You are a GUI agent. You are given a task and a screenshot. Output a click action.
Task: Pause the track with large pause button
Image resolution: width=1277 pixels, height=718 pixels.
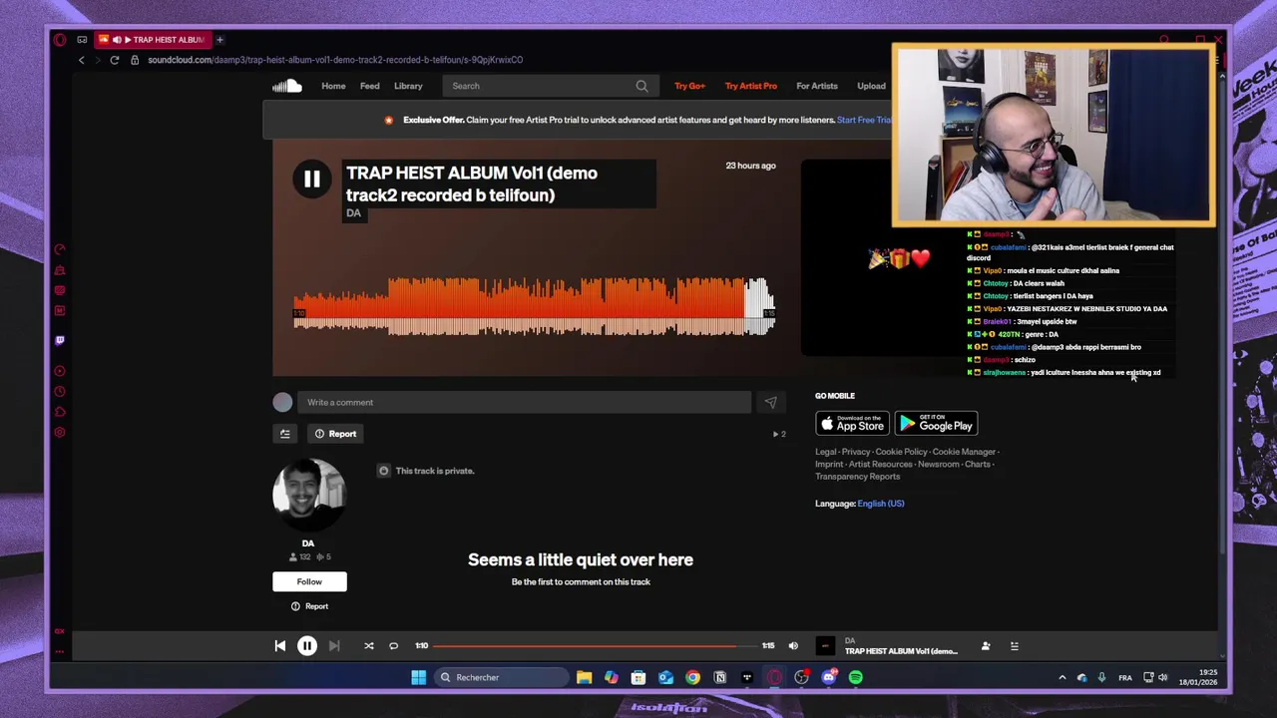(x=312, y=179)
